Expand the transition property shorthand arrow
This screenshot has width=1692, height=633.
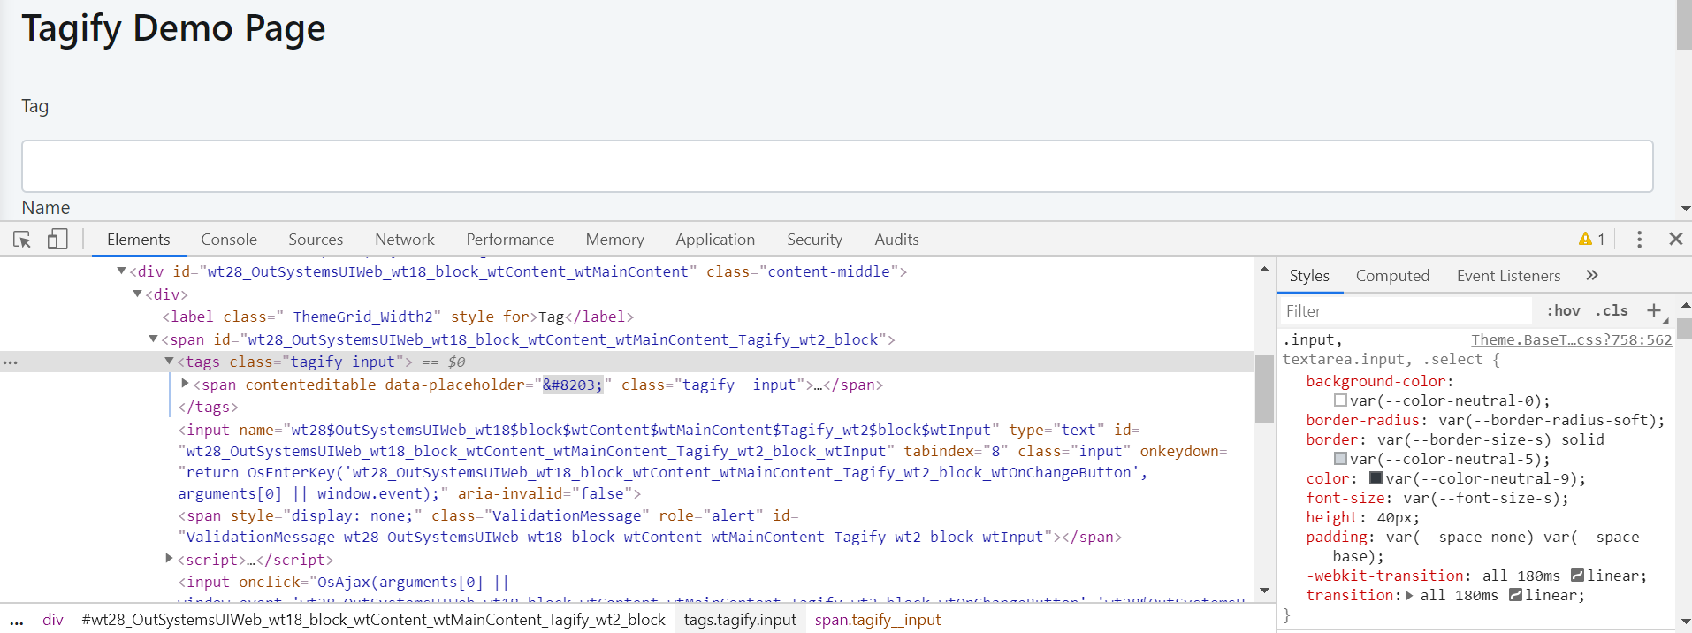[1410, 595]
